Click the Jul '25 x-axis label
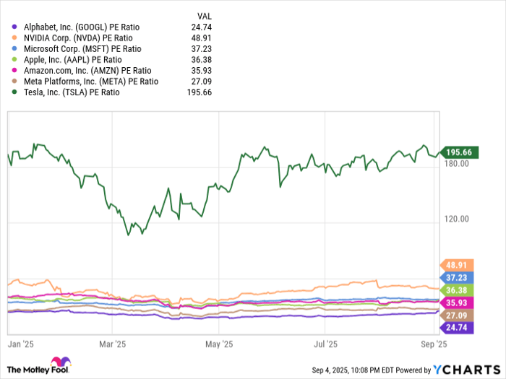Viewport: 506px width, 379px height. click(x=325, y=344)
